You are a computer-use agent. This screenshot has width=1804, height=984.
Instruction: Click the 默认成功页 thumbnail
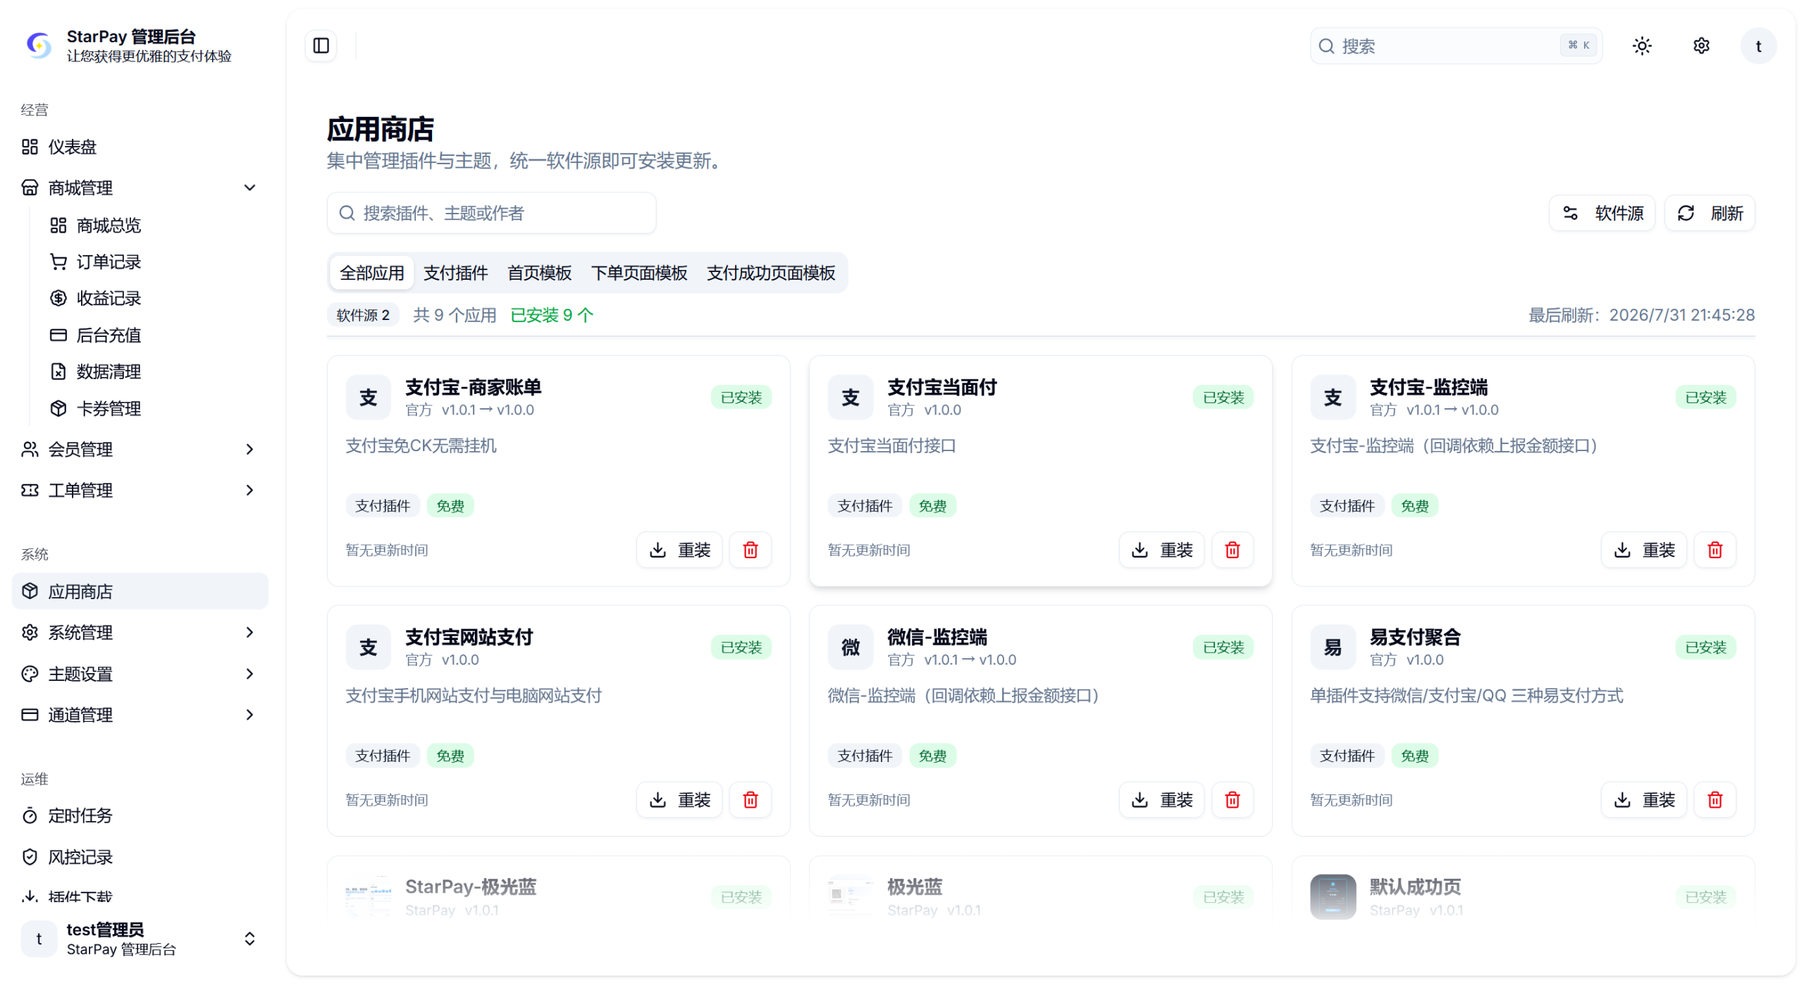(x=1333, y=897)
